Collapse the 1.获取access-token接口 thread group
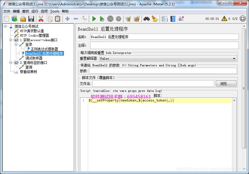249x174 pixels. click(11, 40)
